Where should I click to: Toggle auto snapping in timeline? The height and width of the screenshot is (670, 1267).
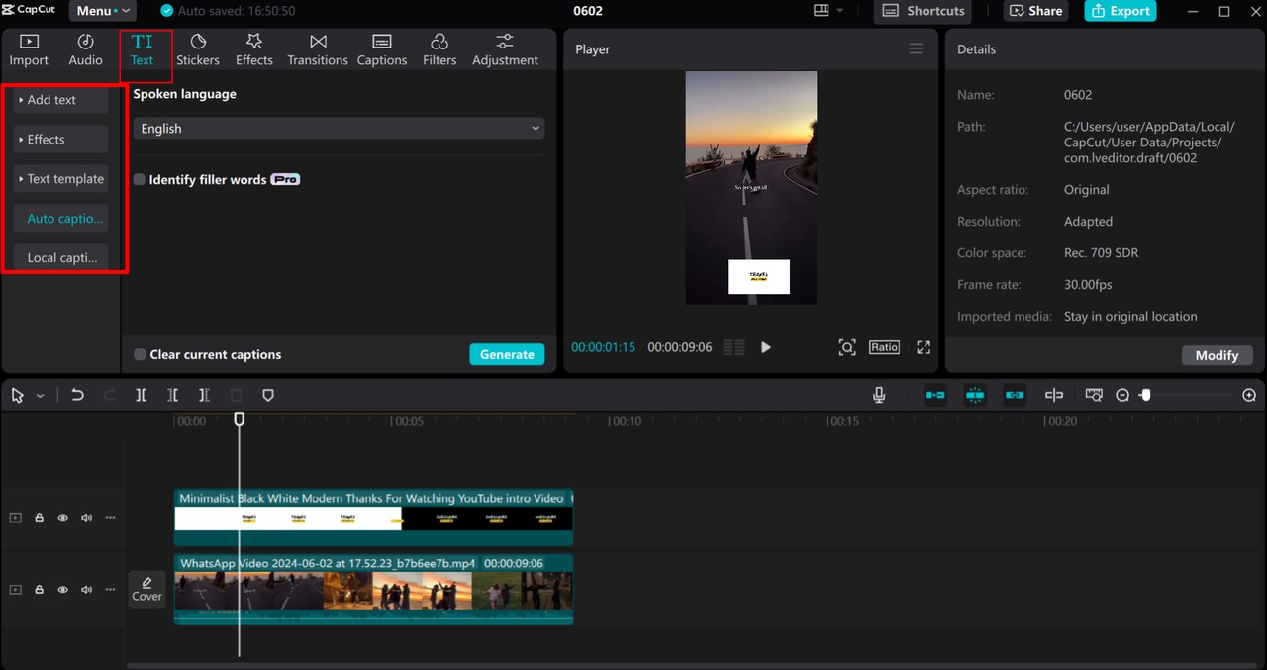point(975,395)
